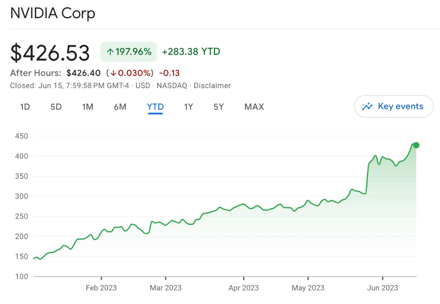Image resolution: width=440 pixels, height=304 pixels.
Task: Click the Jun 2023 axis label
Action: (382, 288)
